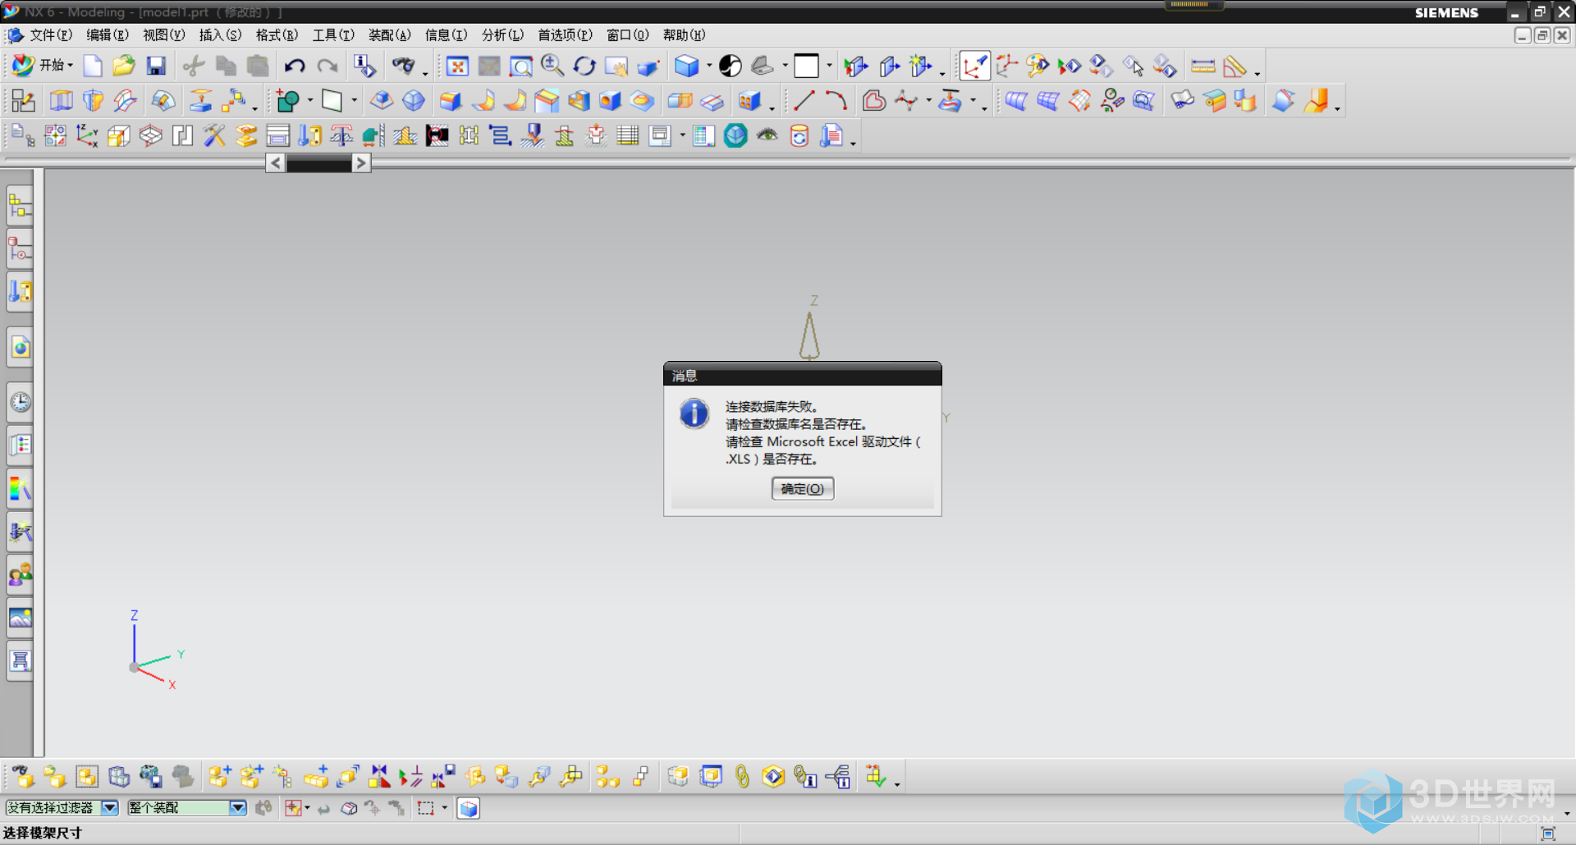Click the New file icon

tap(93, 66)
